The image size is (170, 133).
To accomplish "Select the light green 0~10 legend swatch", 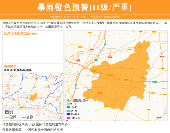I will 68,104.
